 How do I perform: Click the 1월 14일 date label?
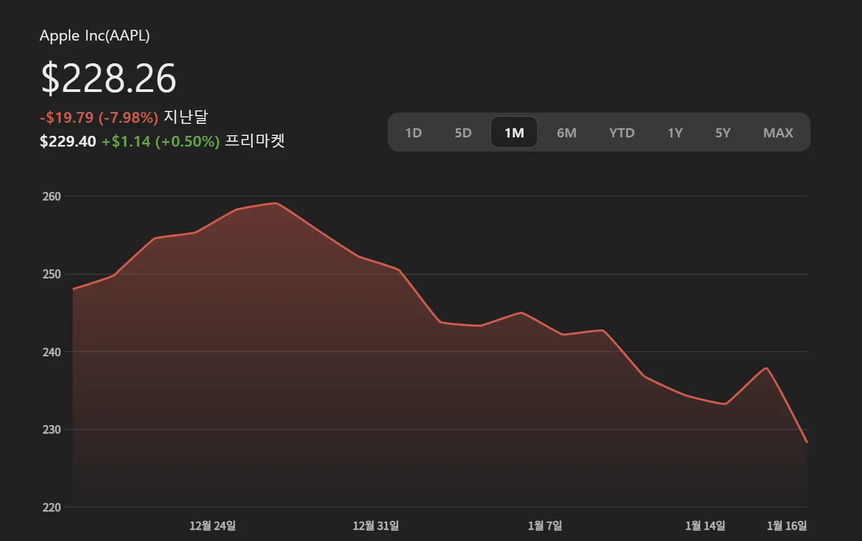pos(705,525)
